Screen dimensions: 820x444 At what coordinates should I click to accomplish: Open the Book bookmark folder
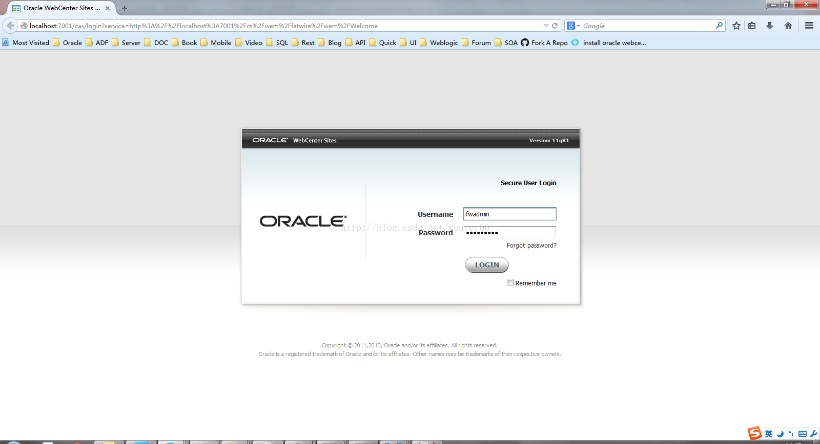[x=184, y=42]
